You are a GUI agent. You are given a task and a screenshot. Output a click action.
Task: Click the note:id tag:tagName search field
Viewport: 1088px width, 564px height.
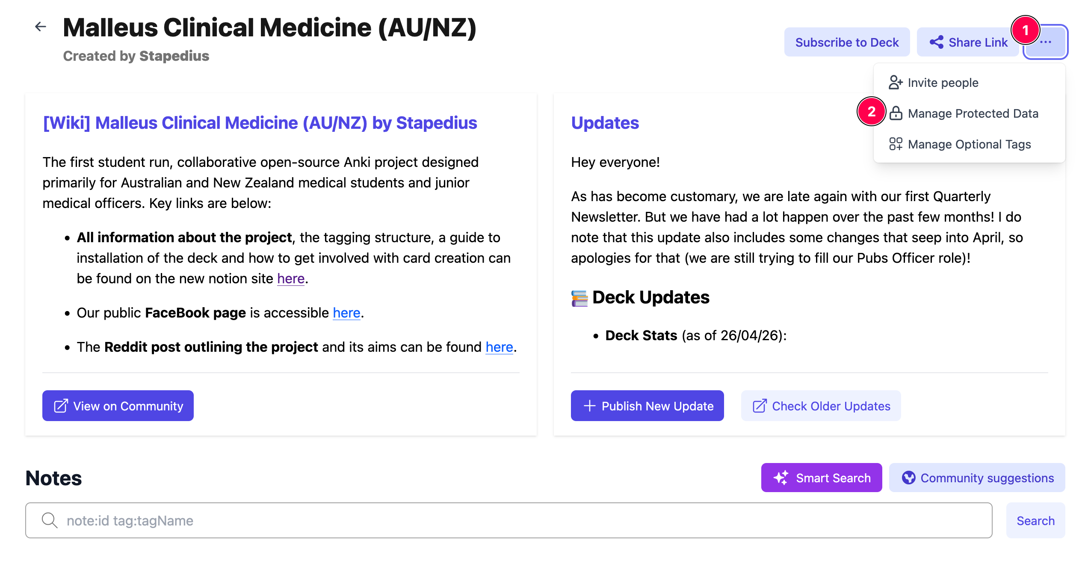(509, 520)
